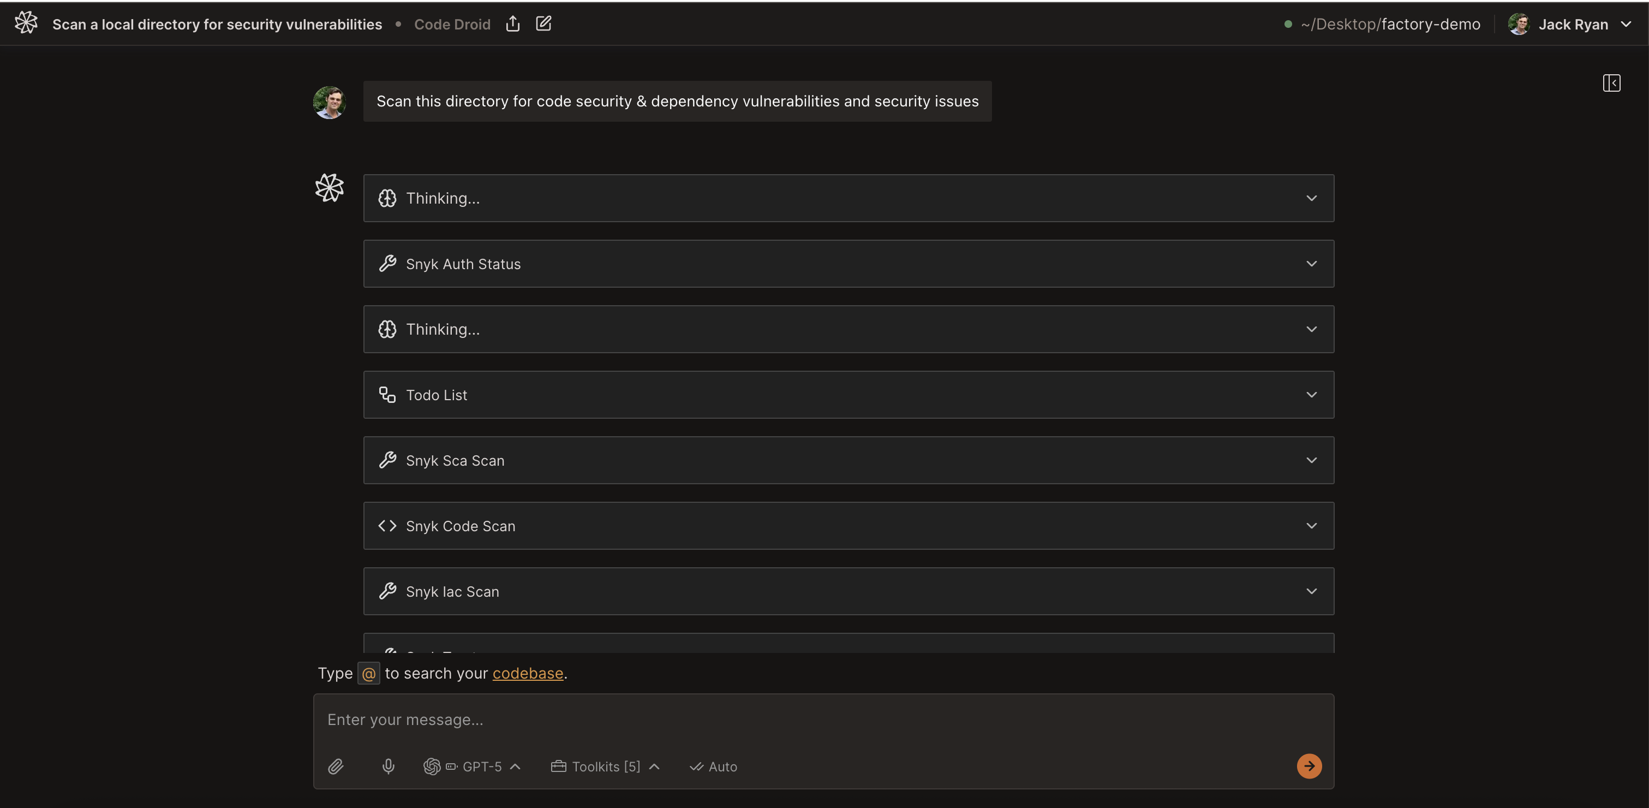Send message with orange arrow button

point(1309,766)
